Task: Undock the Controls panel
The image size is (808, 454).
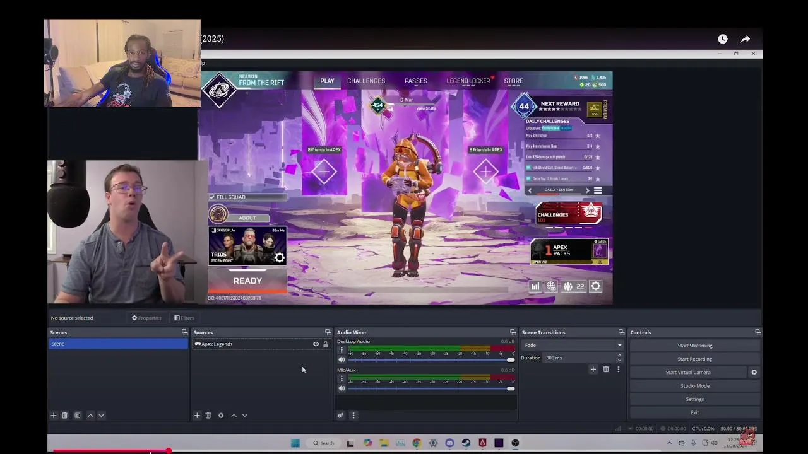Action: [757, 332]
